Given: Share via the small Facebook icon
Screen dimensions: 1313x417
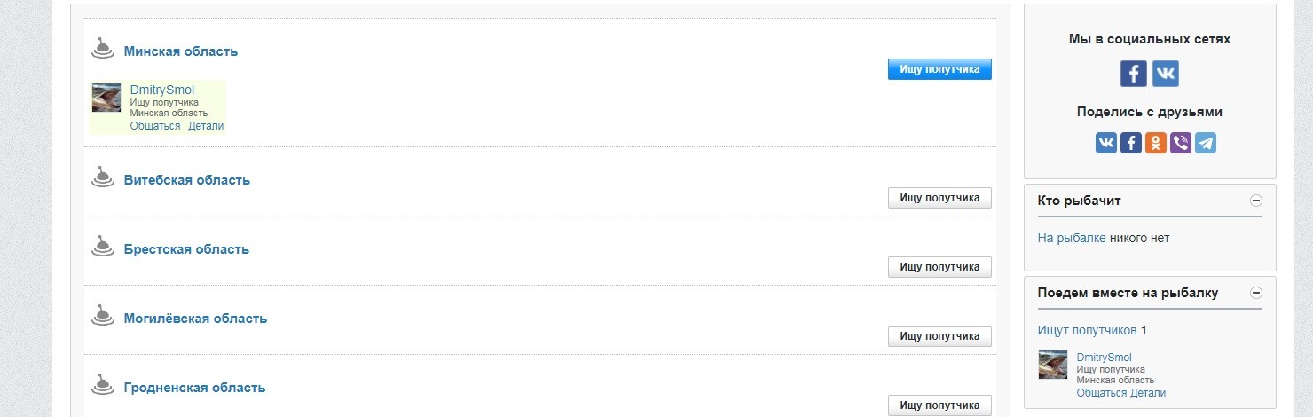Looking at the screenshot, I should click(x=1131, y=143).
